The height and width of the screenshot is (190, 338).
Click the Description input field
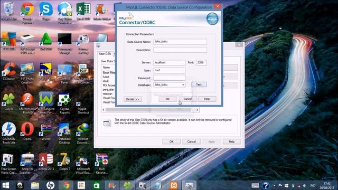(x=180, y=50)
